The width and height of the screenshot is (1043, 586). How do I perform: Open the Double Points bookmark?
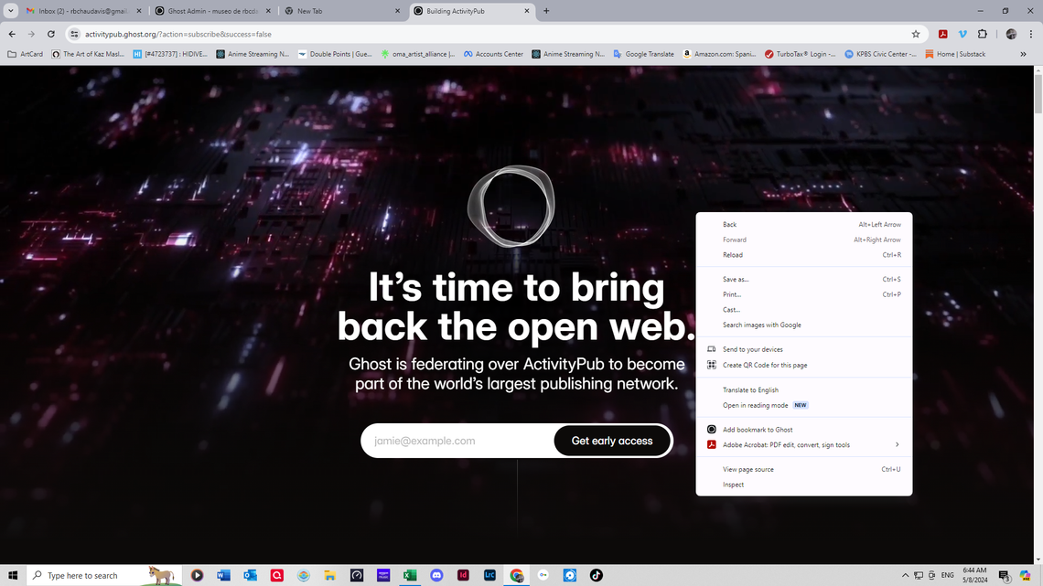pos(335,54)
